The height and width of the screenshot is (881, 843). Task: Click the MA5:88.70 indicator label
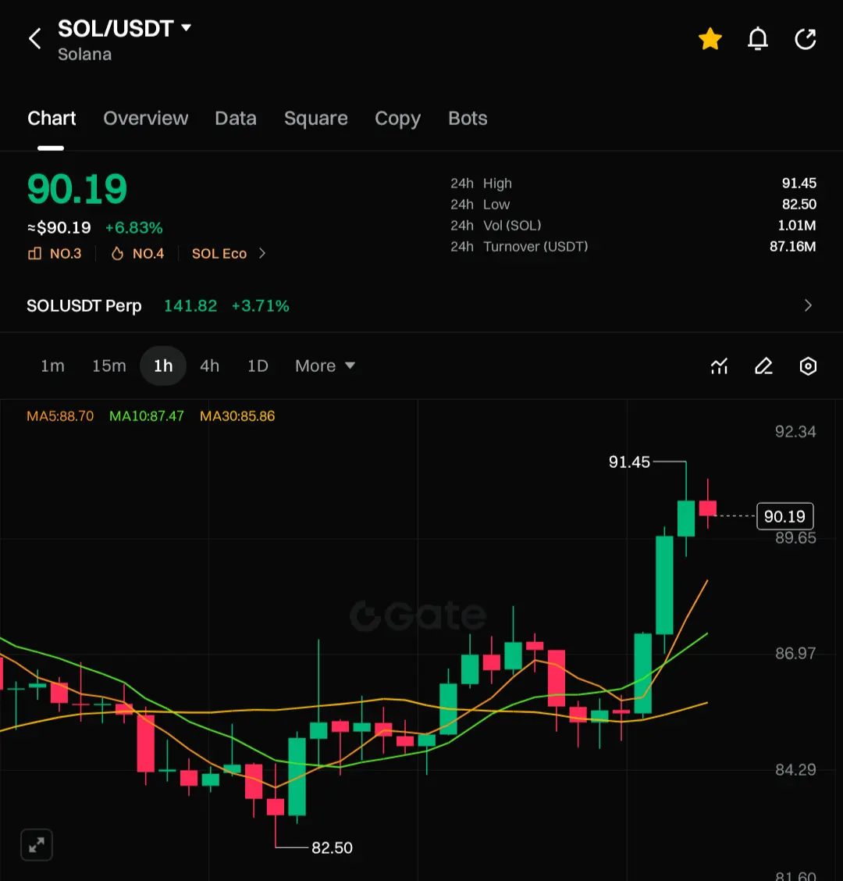tap(60, 416)
